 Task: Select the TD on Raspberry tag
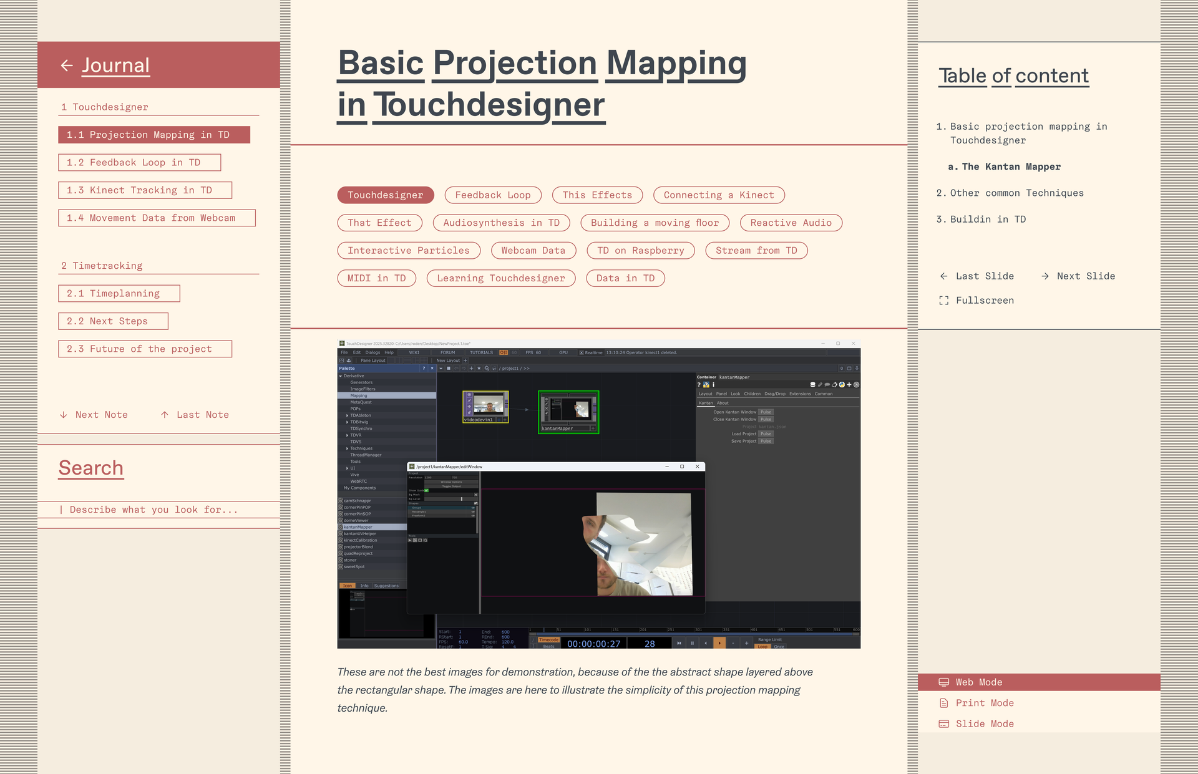point(641,251)
